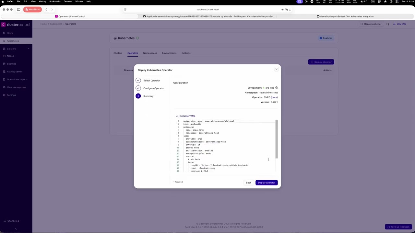Image resolution: width=415 pixels, height=233 pixels.
Task: Click the Safari address bar
Action: pyautogui.click(x=207, y=10)
